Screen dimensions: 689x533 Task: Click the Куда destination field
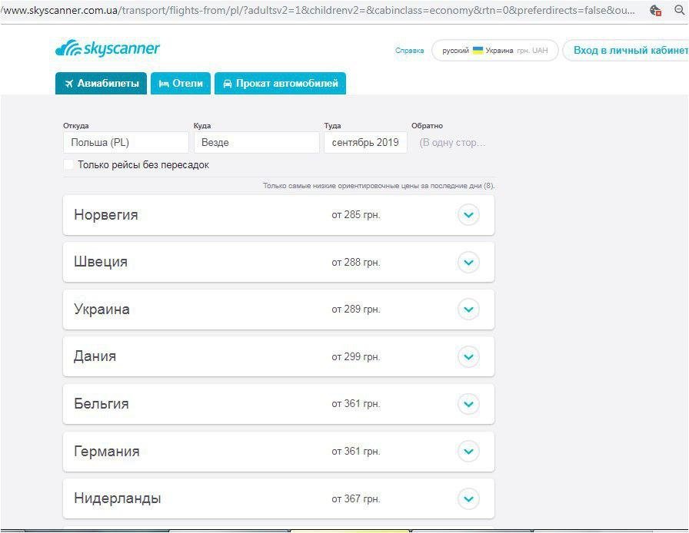point(256,142)
